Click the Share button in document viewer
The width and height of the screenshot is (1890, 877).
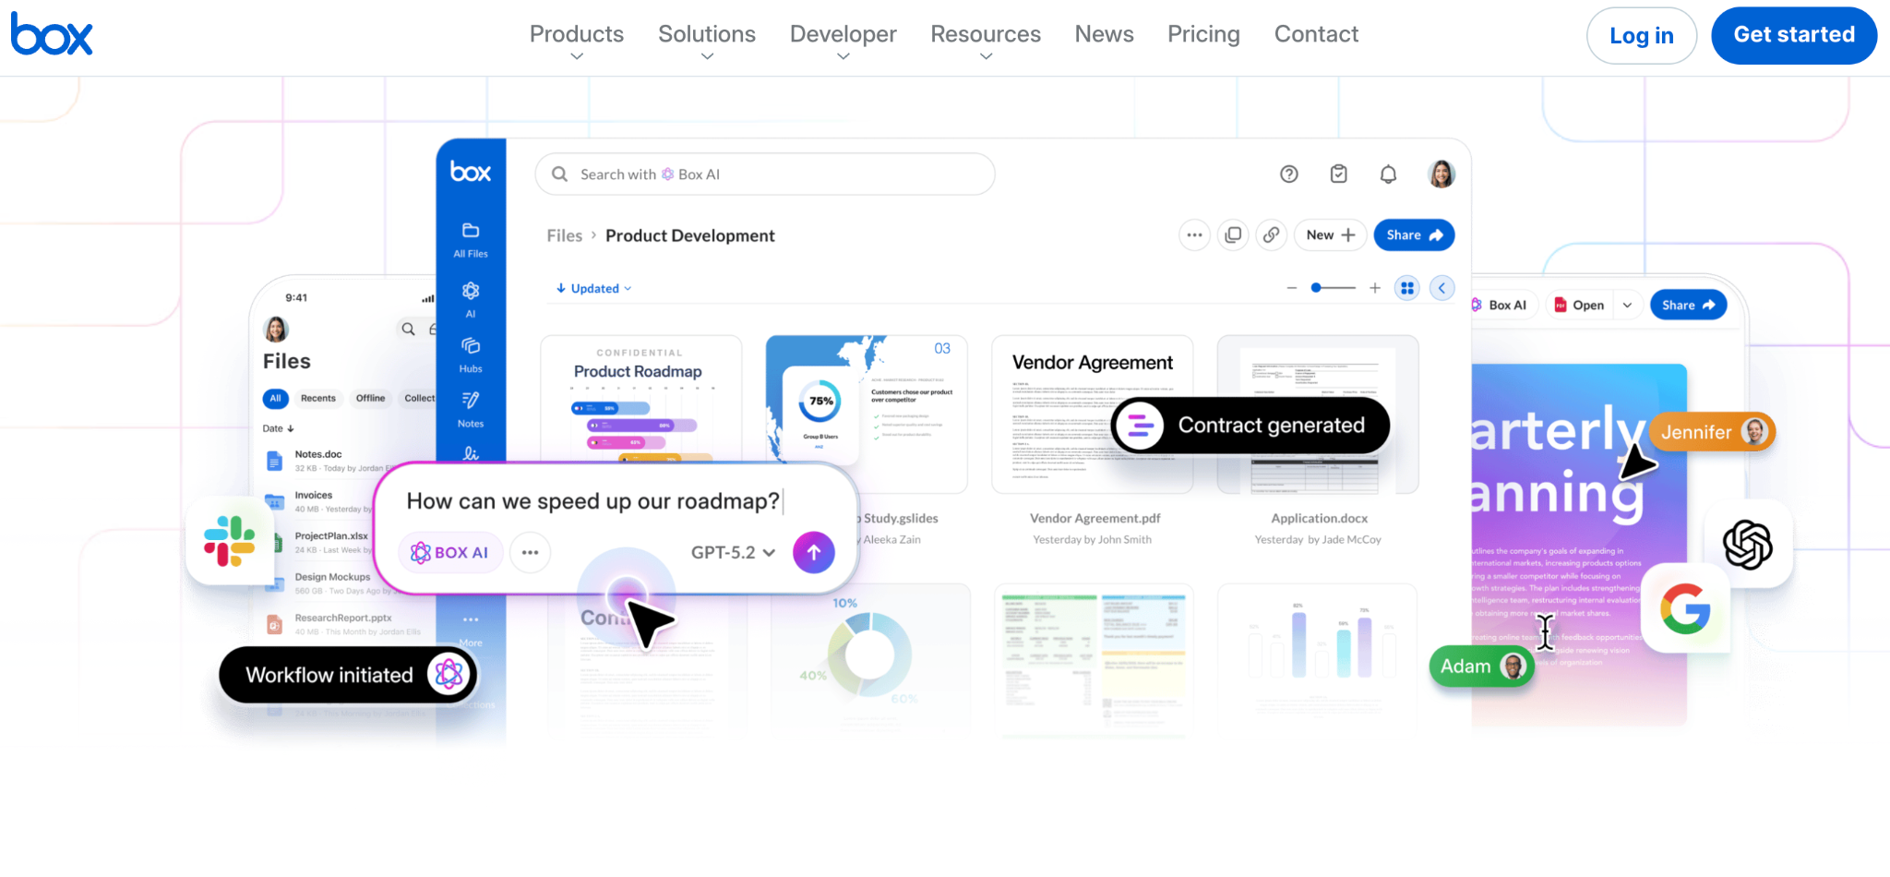[1688, 305]
